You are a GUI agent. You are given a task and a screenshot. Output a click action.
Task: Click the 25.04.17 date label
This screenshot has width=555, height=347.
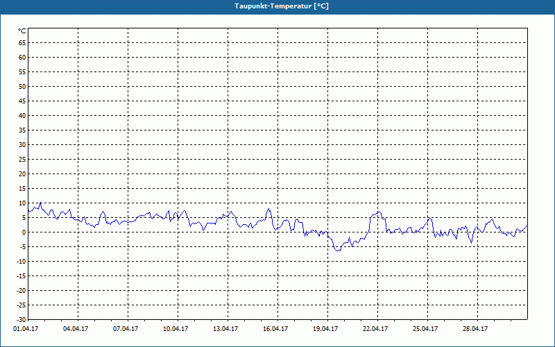click(x=425, y=329)
